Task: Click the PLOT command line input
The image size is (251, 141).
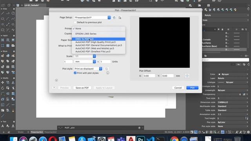Action: coord(101,128)
